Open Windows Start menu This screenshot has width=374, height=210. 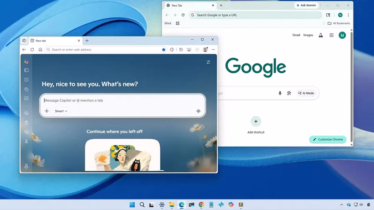(x=132, y=205)
